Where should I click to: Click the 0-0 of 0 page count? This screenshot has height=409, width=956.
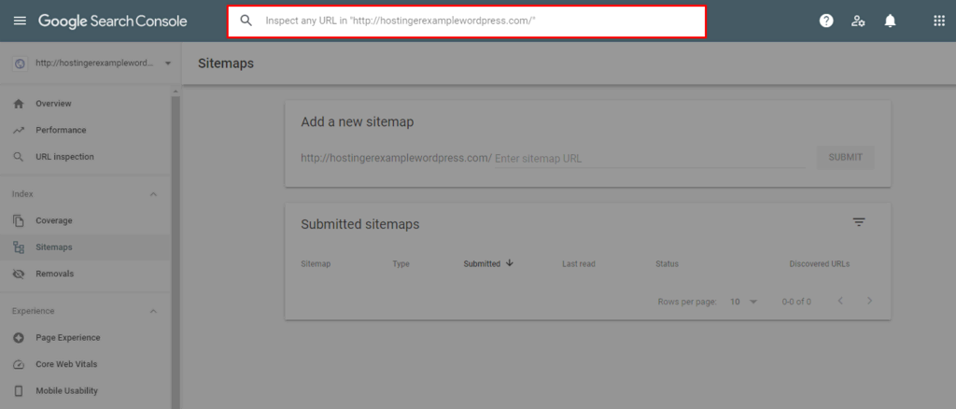click(x=796, y=302)
